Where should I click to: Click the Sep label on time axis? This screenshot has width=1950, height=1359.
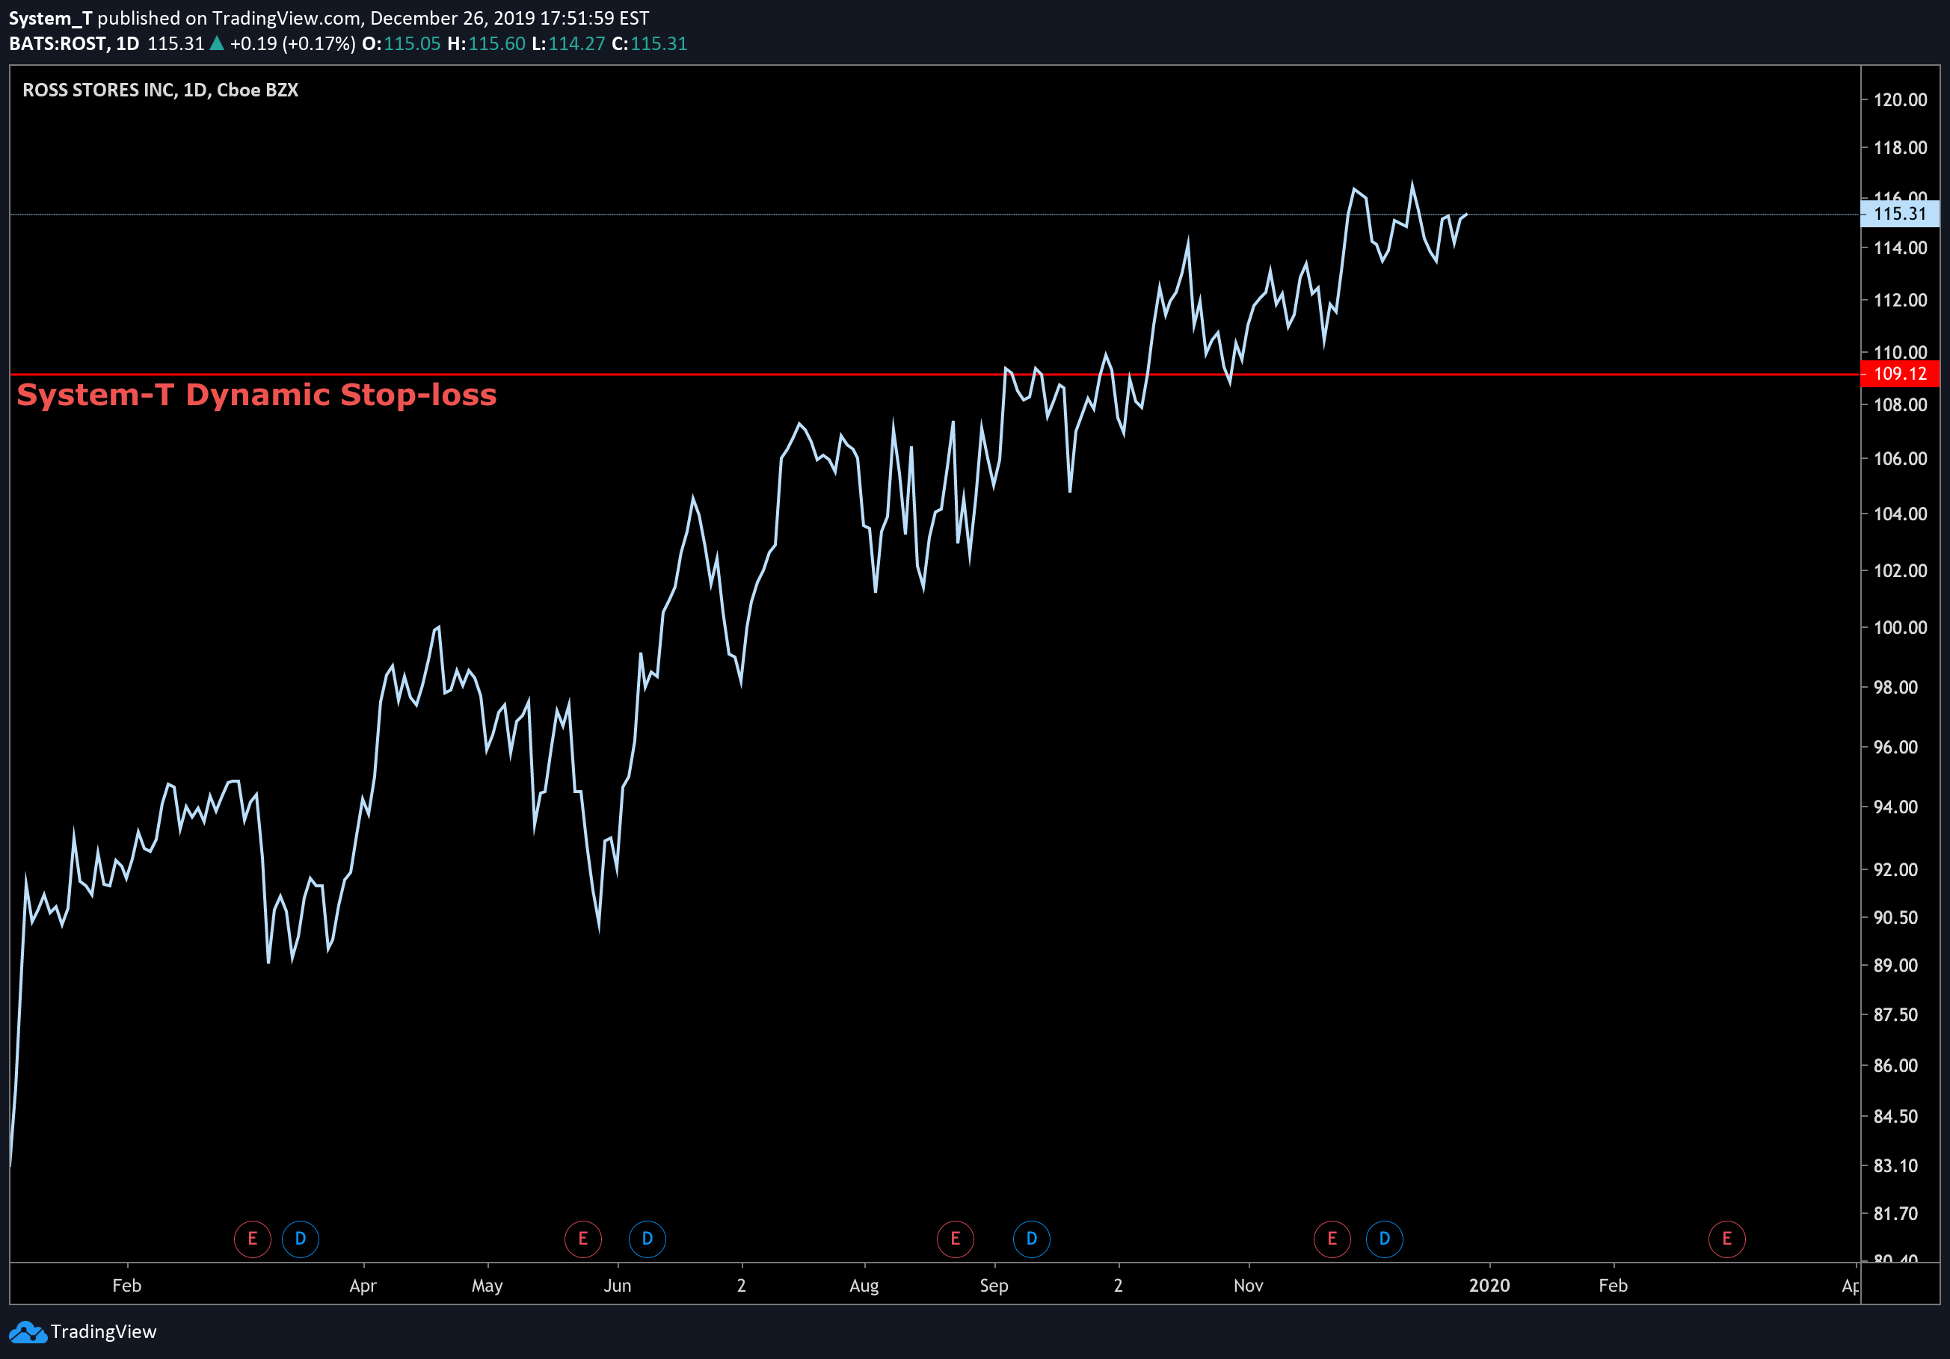point(994,1286)
